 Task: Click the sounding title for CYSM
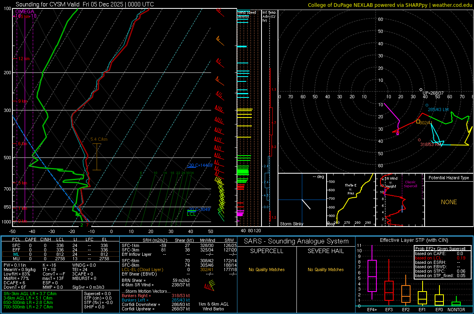[x=85, y=4]
